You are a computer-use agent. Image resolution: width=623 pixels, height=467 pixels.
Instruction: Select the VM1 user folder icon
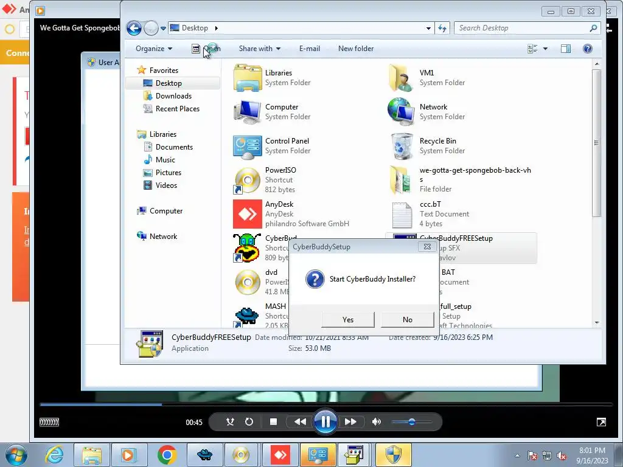point(402,78)
